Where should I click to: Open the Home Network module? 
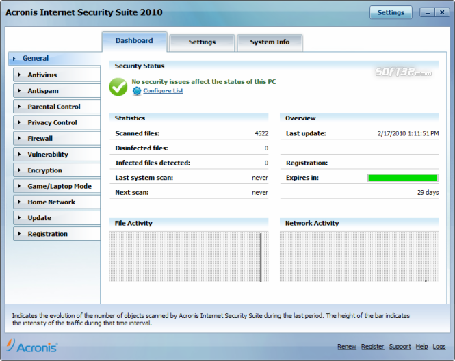click(57, 202)
